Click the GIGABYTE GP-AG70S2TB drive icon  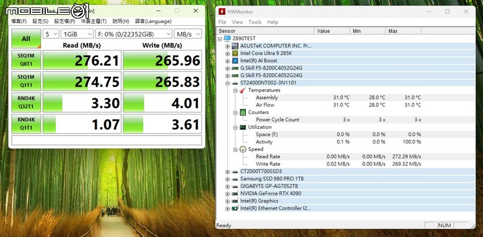tap(235, 186)
